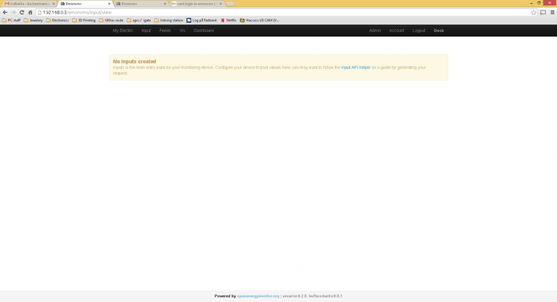Visit the openenergymonitor.org footer link
This screenshot has height=302, width=557.
[258, 296]
